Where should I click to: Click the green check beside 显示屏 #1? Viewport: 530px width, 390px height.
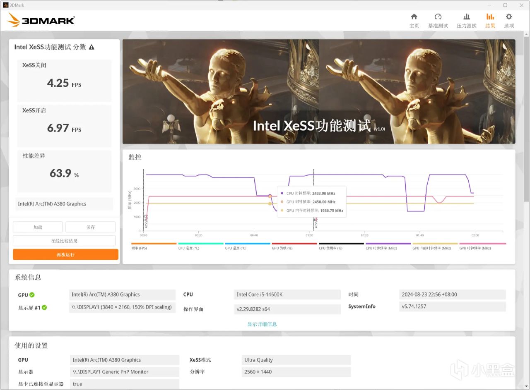[x=44, y=307]
